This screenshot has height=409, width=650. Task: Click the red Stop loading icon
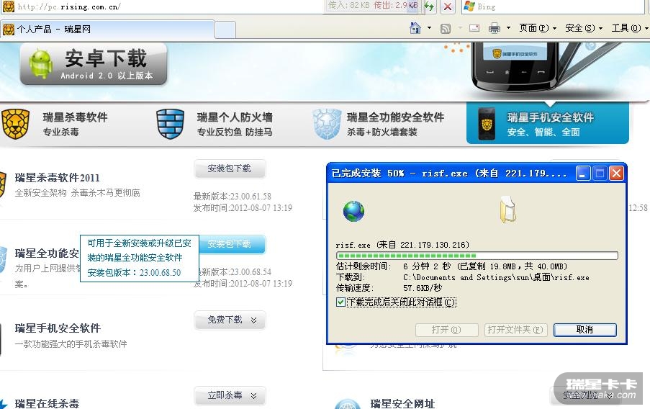(447, 6)
